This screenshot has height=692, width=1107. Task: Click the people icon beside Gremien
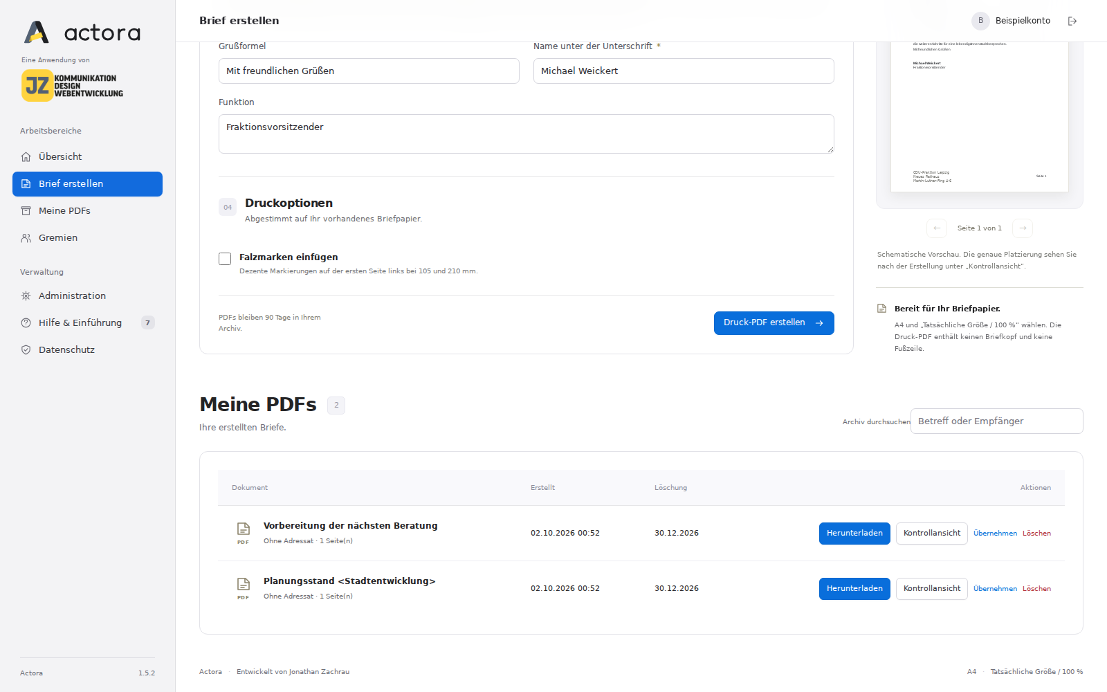click(x=26, y=238)
